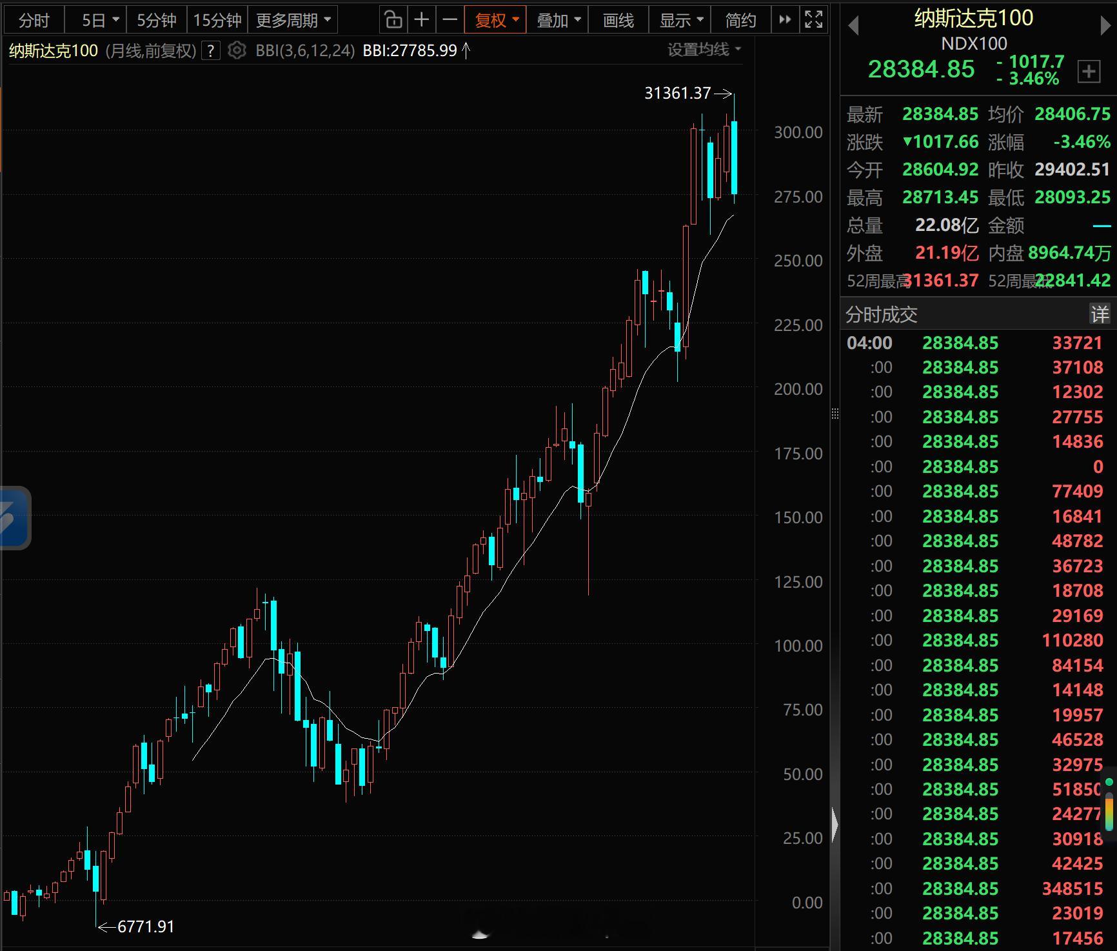Screen dimensions: 1117x951
Task: Click trade row with volume 110280
Action: (x=978, y=640)
